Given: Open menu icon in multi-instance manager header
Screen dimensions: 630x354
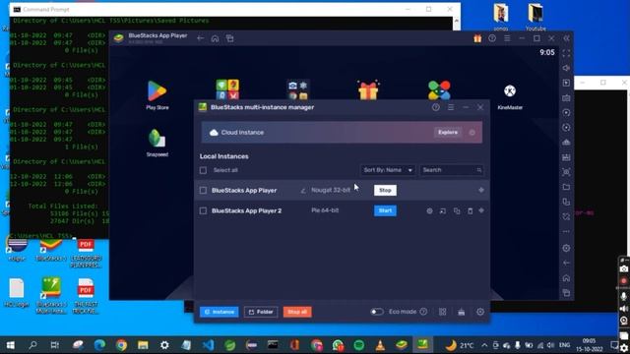Looking at the screenshot, I should (451, 107).
